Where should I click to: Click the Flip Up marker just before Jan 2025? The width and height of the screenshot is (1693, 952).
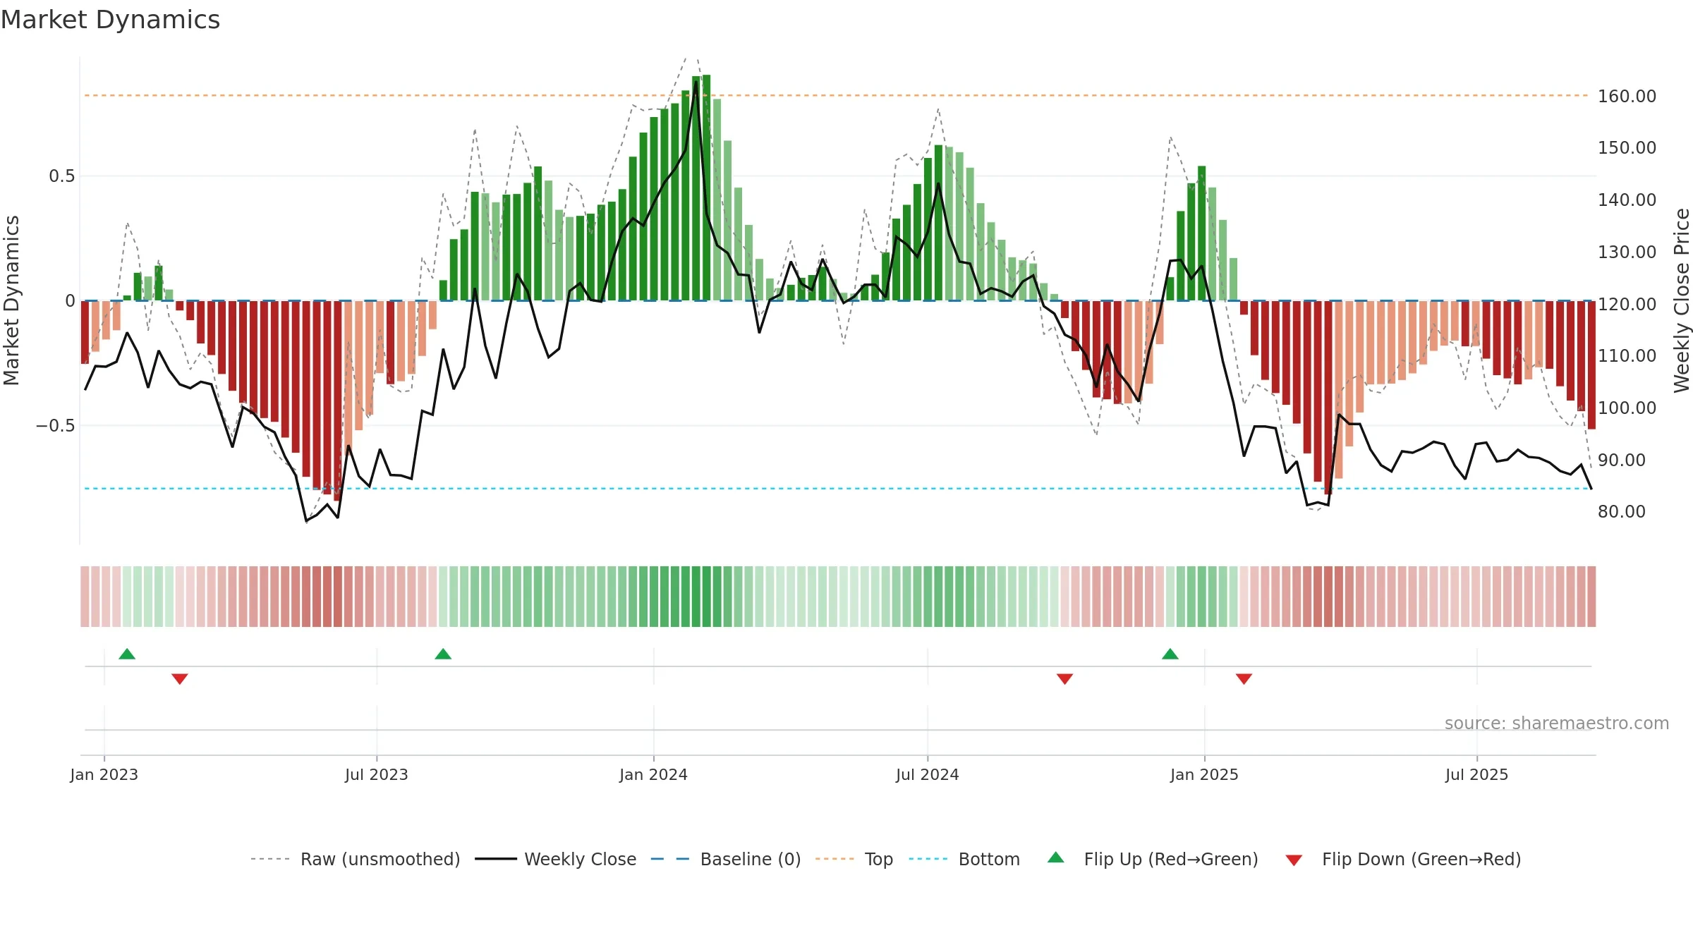1170,654
